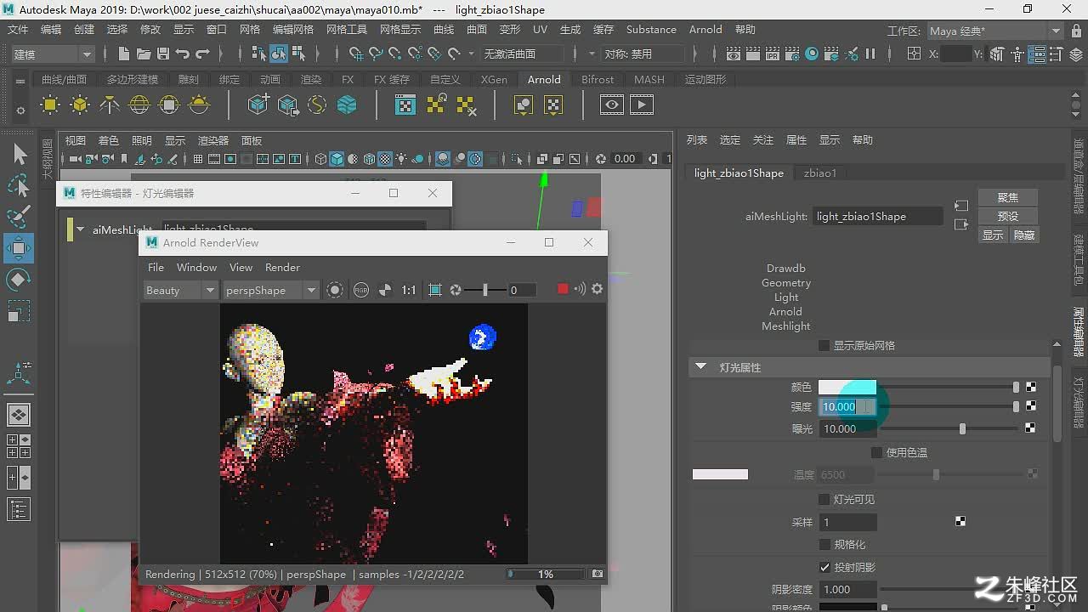The width and height of the screenshot is (1088, 612).
Task: Start Arnold render with shelf play icon
Action: point(642,105)
